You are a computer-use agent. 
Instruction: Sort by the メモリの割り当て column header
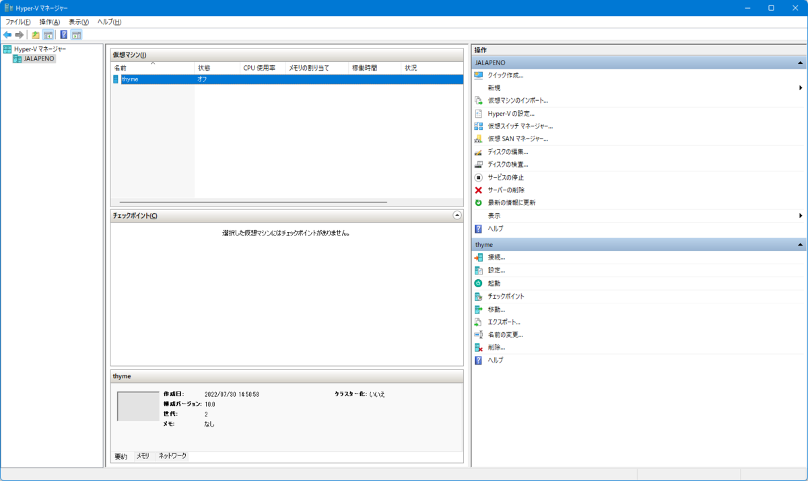(317, 68)
